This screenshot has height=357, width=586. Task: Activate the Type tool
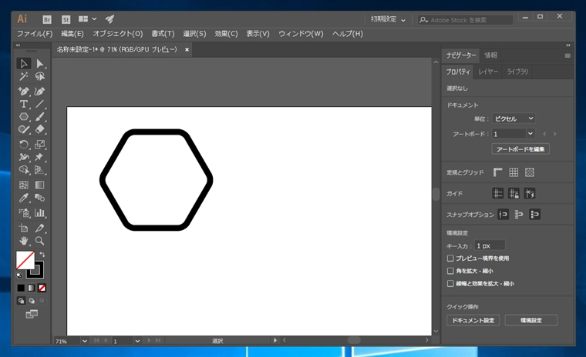pos(24,104)
